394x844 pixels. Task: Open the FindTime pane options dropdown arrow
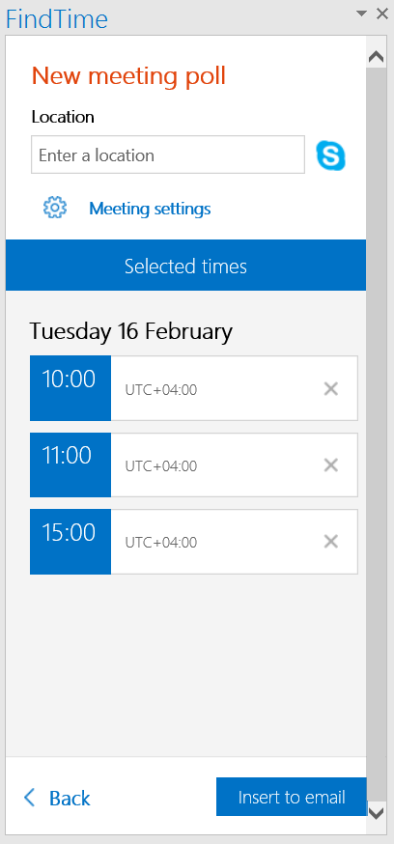click(x=362, y=14)
